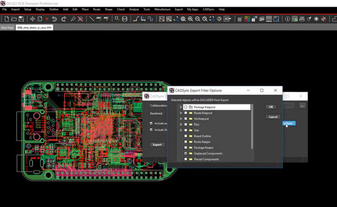Click the highlighted Options button behind the dialog
This screenshot has width=337, height=207.
pos(289,123)
